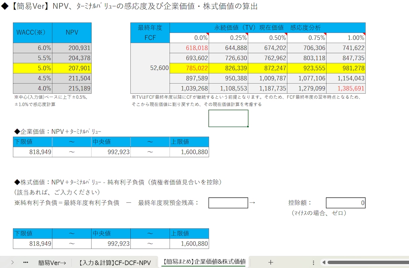Select TV value 762,962
409x268 pixels.
268,58
